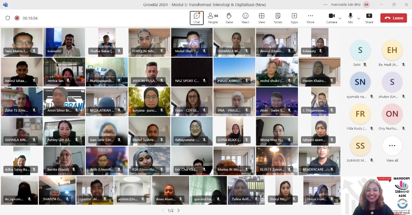Open the Apps panel

pos(294,18)
